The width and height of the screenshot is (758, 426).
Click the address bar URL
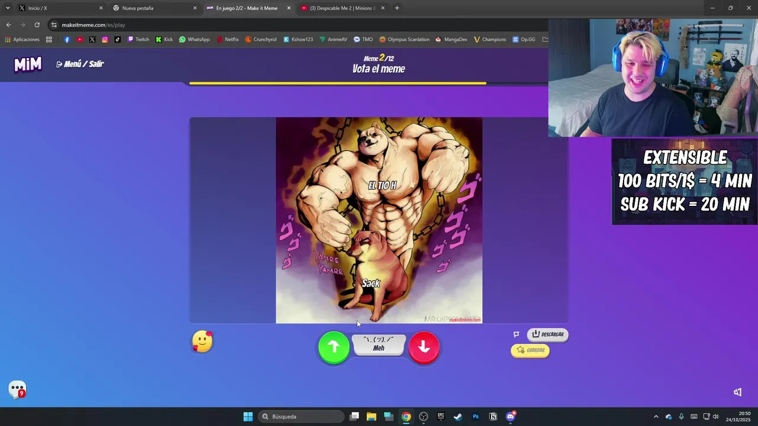coord(94,25)
